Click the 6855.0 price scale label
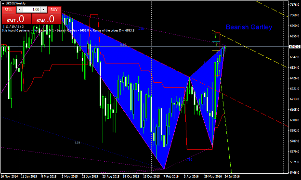 click(294, 36)
